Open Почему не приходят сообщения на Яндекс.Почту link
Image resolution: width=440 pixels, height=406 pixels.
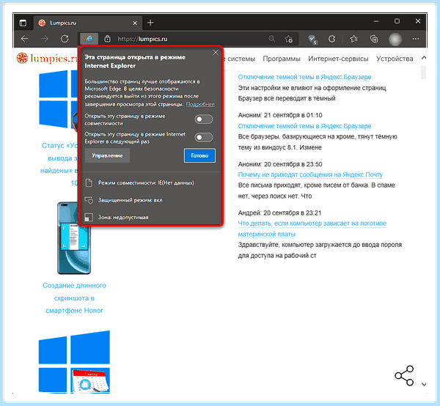tap(310, 174)
